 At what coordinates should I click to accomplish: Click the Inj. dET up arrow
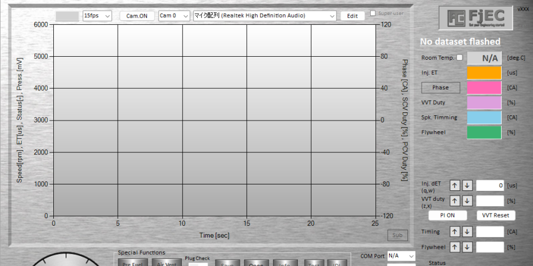(455, 186)
